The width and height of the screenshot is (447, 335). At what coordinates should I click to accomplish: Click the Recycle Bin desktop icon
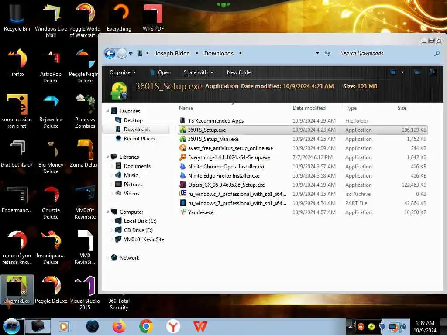[x=17, y=17]
